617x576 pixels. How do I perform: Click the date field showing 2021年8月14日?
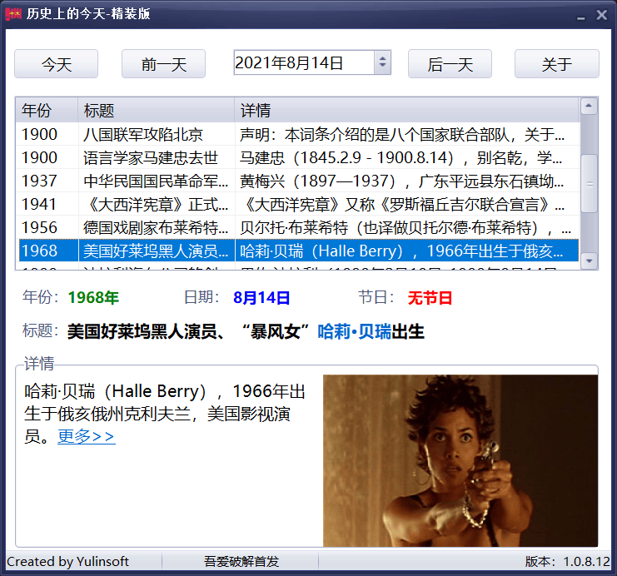click(x=302, y=62)
